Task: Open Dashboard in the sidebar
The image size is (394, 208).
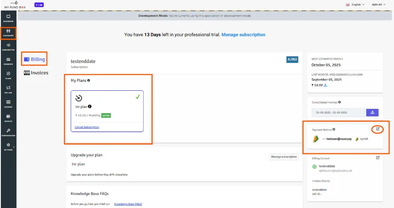Action: pos(8,18)
